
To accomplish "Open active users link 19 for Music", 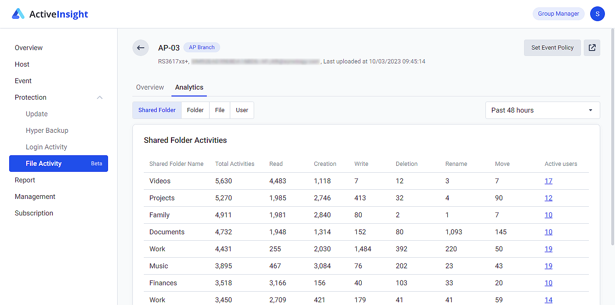I will [548, 266].
